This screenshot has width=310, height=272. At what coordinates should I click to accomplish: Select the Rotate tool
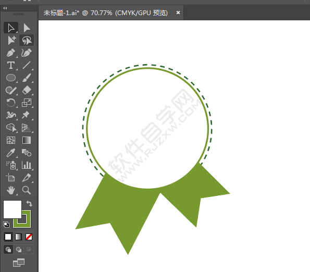click(x=11, y=103)
